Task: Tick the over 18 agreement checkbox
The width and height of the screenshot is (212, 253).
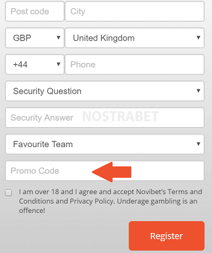Action: tap(8, 192)
